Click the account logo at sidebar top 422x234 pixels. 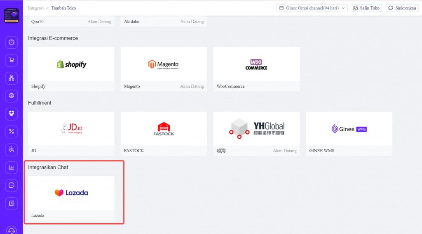(11, 15)
